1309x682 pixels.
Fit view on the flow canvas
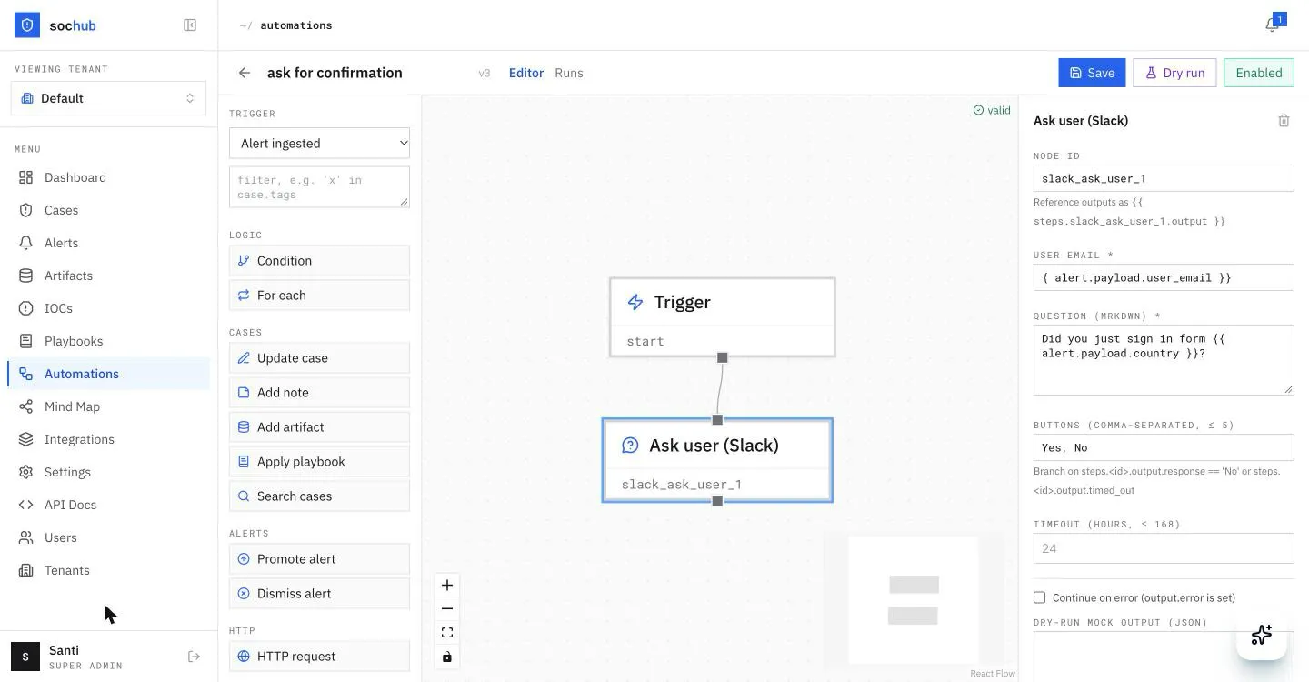coord(446,633)
